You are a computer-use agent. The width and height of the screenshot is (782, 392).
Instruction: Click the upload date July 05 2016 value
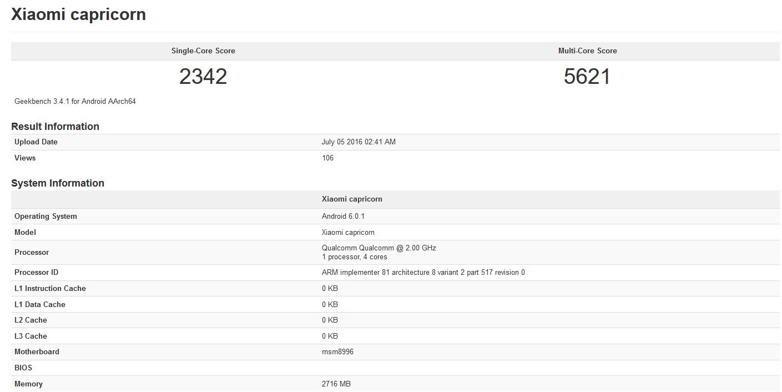click(359, 142)
